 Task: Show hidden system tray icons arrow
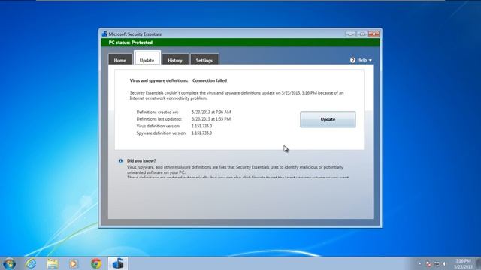pos(419,263)
